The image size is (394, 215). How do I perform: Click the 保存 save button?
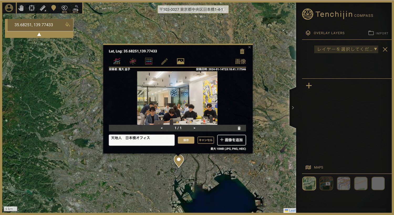click(x=186, y=140)
